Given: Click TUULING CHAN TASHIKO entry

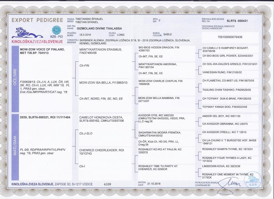Looking at the screenshot, I should coord(227,90).
